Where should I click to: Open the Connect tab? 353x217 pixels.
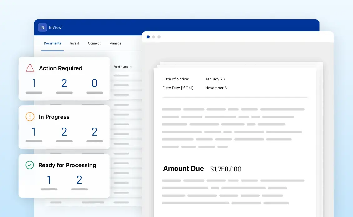[x=94, y=43]
